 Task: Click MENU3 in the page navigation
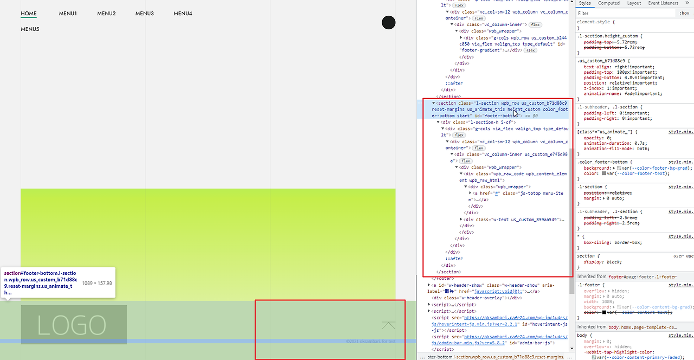click(x=145, y=14)
